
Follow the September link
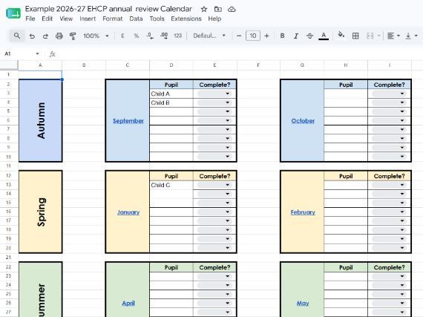(128, 121)
